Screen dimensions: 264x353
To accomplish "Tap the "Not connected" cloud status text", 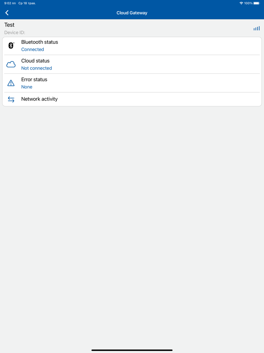I will click(x=37, y=68).
